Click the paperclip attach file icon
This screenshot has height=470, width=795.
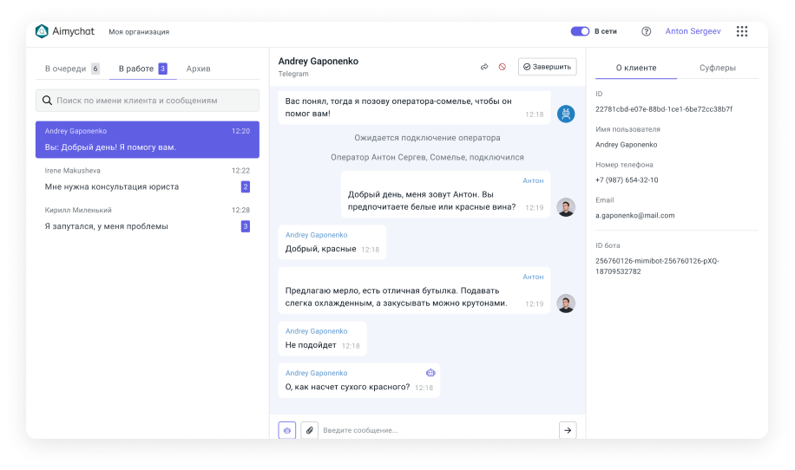tap(309, 430)
